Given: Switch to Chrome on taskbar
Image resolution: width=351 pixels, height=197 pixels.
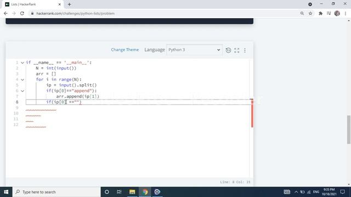Looking at the screenshot, I should [145, 192].
